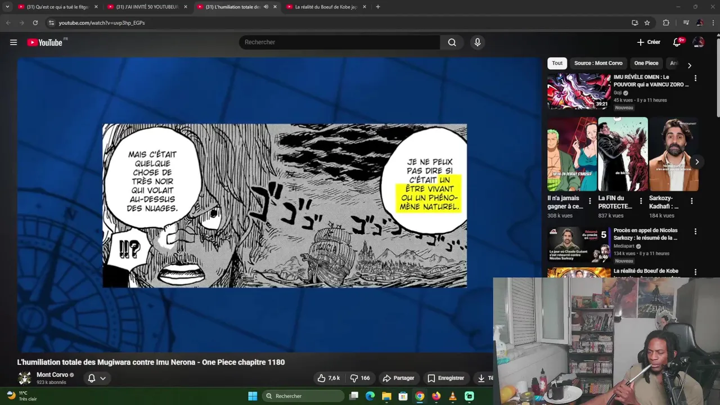Click the video title text
720x405 pixels.
point(151,362)
